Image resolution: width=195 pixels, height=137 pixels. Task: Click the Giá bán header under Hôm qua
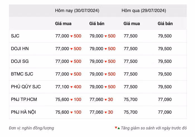(x=165, y=23)
